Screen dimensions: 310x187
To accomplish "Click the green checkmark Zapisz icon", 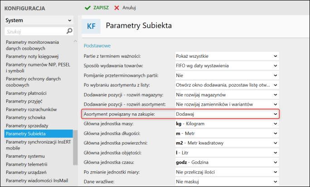I will pos(87,8).
